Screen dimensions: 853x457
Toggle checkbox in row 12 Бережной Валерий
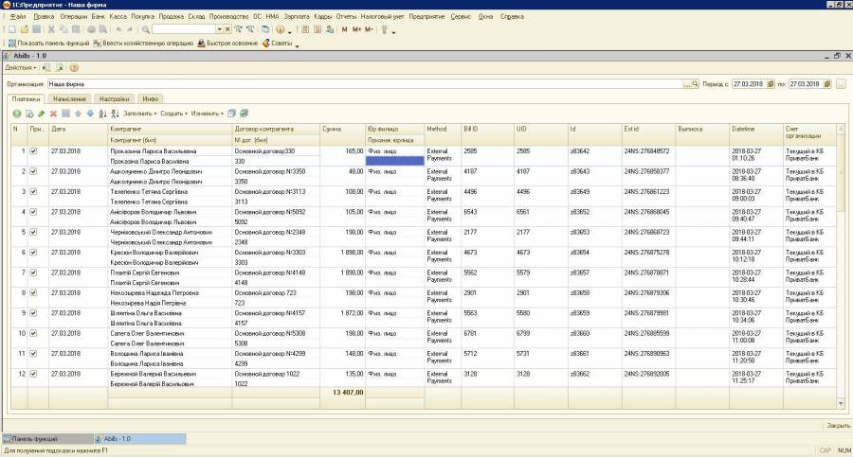pyautogui.click(x=33, y=374)
